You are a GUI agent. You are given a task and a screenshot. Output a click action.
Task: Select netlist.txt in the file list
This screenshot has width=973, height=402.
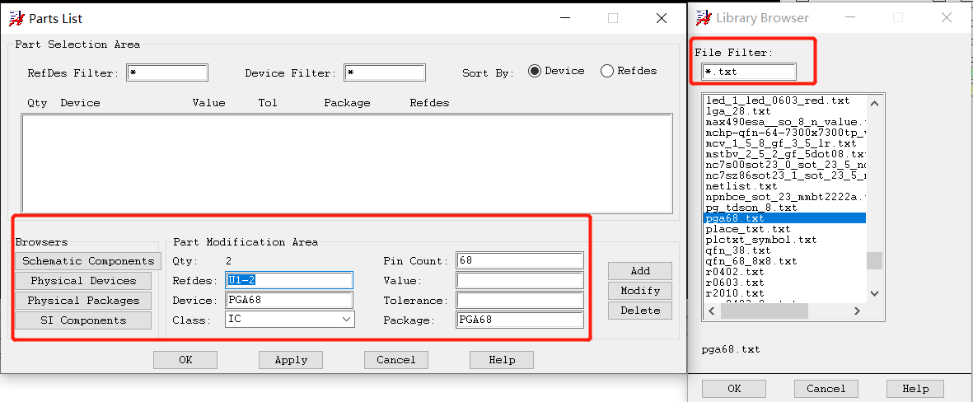[x=741, y=186]
